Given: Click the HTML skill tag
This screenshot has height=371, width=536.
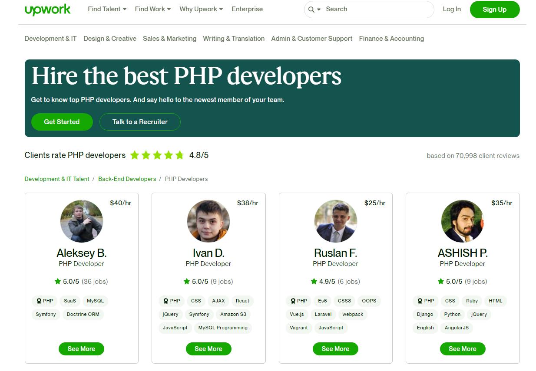Looking at the screenshot, I should click(496, 301).
